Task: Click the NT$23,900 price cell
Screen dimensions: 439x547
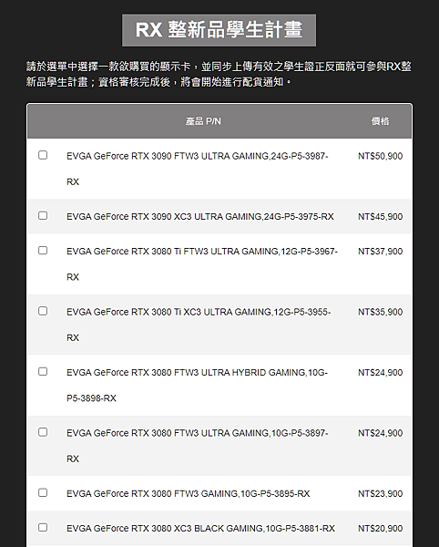Action: coord(380,493)
